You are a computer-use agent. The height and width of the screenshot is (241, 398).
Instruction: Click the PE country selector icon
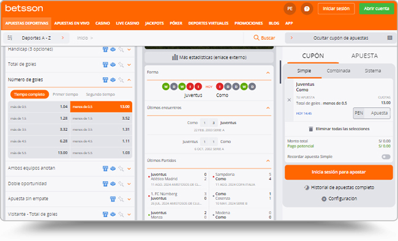pos(290,9)
